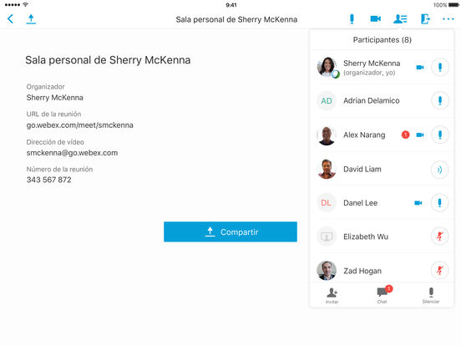The image size is (461, 346).
Task: Tap Alex Narang's video camera icon
Action: pyautogui.click(x=420, y=135)
